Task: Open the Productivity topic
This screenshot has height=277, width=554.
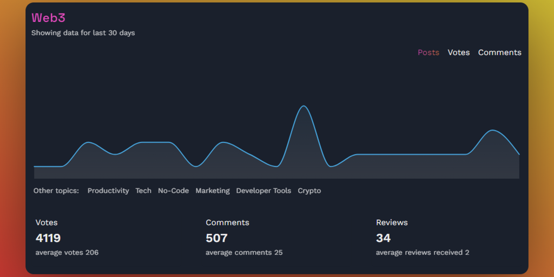Action: 108,191
